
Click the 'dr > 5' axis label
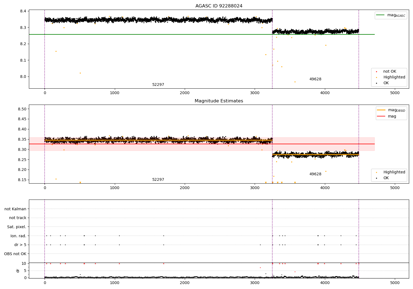[x=20, y=245]
